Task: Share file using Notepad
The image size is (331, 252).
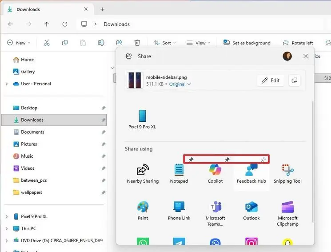Action: [179, 173]
